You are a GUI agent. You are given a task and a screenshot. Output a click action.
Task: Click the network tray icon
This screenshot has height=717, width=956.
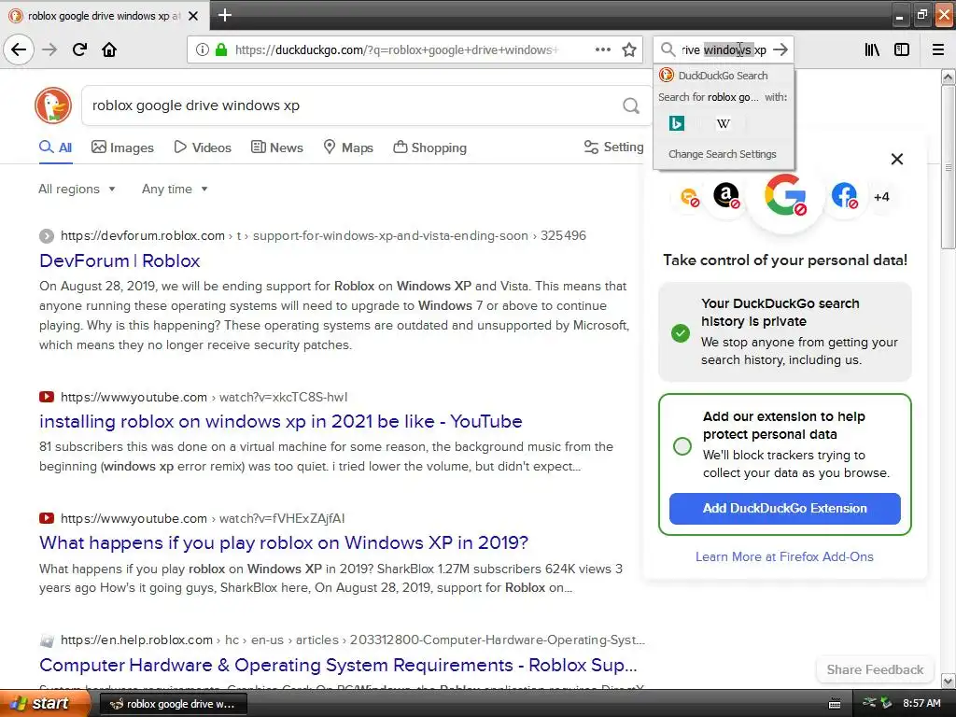[870, 703]
